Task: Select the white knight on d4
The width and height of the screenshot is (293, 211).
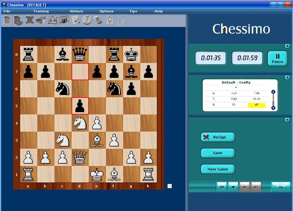Action: pos(80,123)
